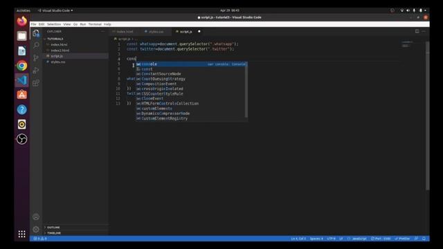
Task: Open the Go menu
Action: tap(75, 24)
